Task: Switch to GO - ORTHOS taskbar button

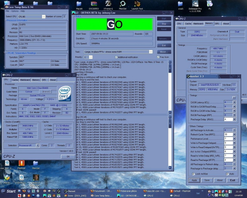Action: coord(128,196)
